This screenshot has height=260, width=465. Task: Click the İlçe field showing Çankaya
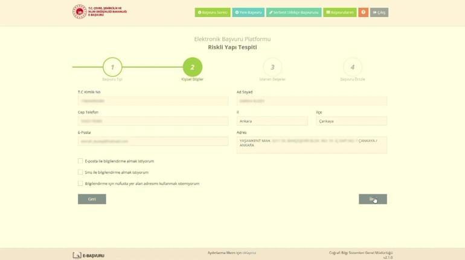pyautogui.click(x=351, y=121)
